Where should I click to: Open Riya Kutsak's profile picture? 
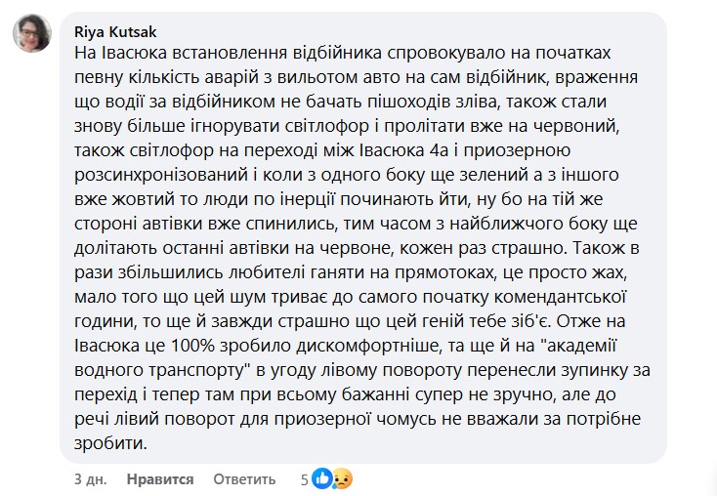(31, 34)
